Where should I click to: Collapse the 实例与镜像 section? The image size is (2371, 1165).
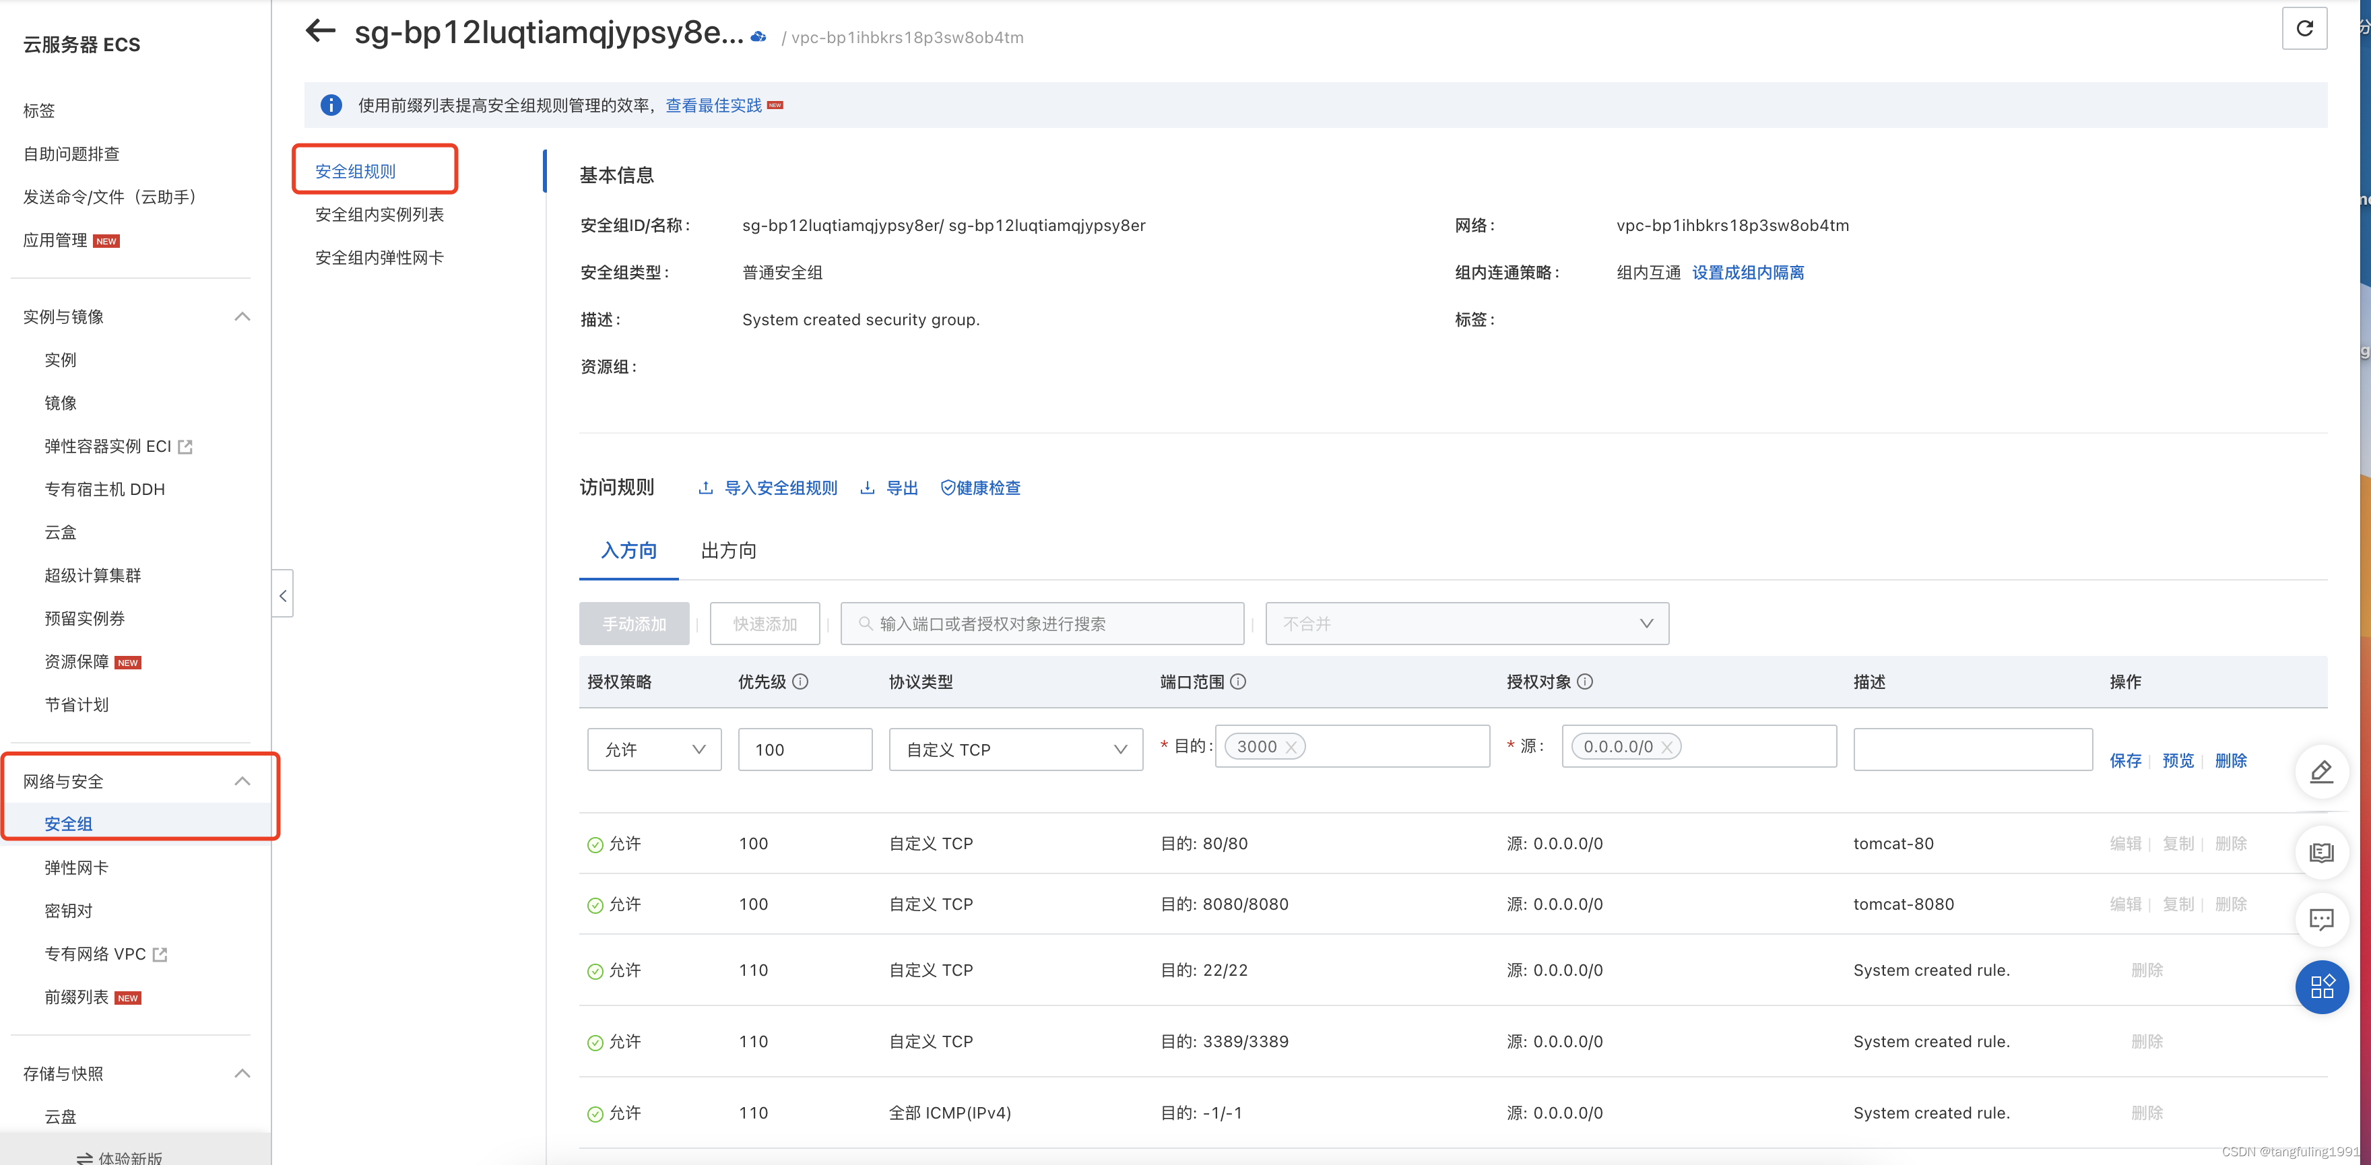point(242,317)
